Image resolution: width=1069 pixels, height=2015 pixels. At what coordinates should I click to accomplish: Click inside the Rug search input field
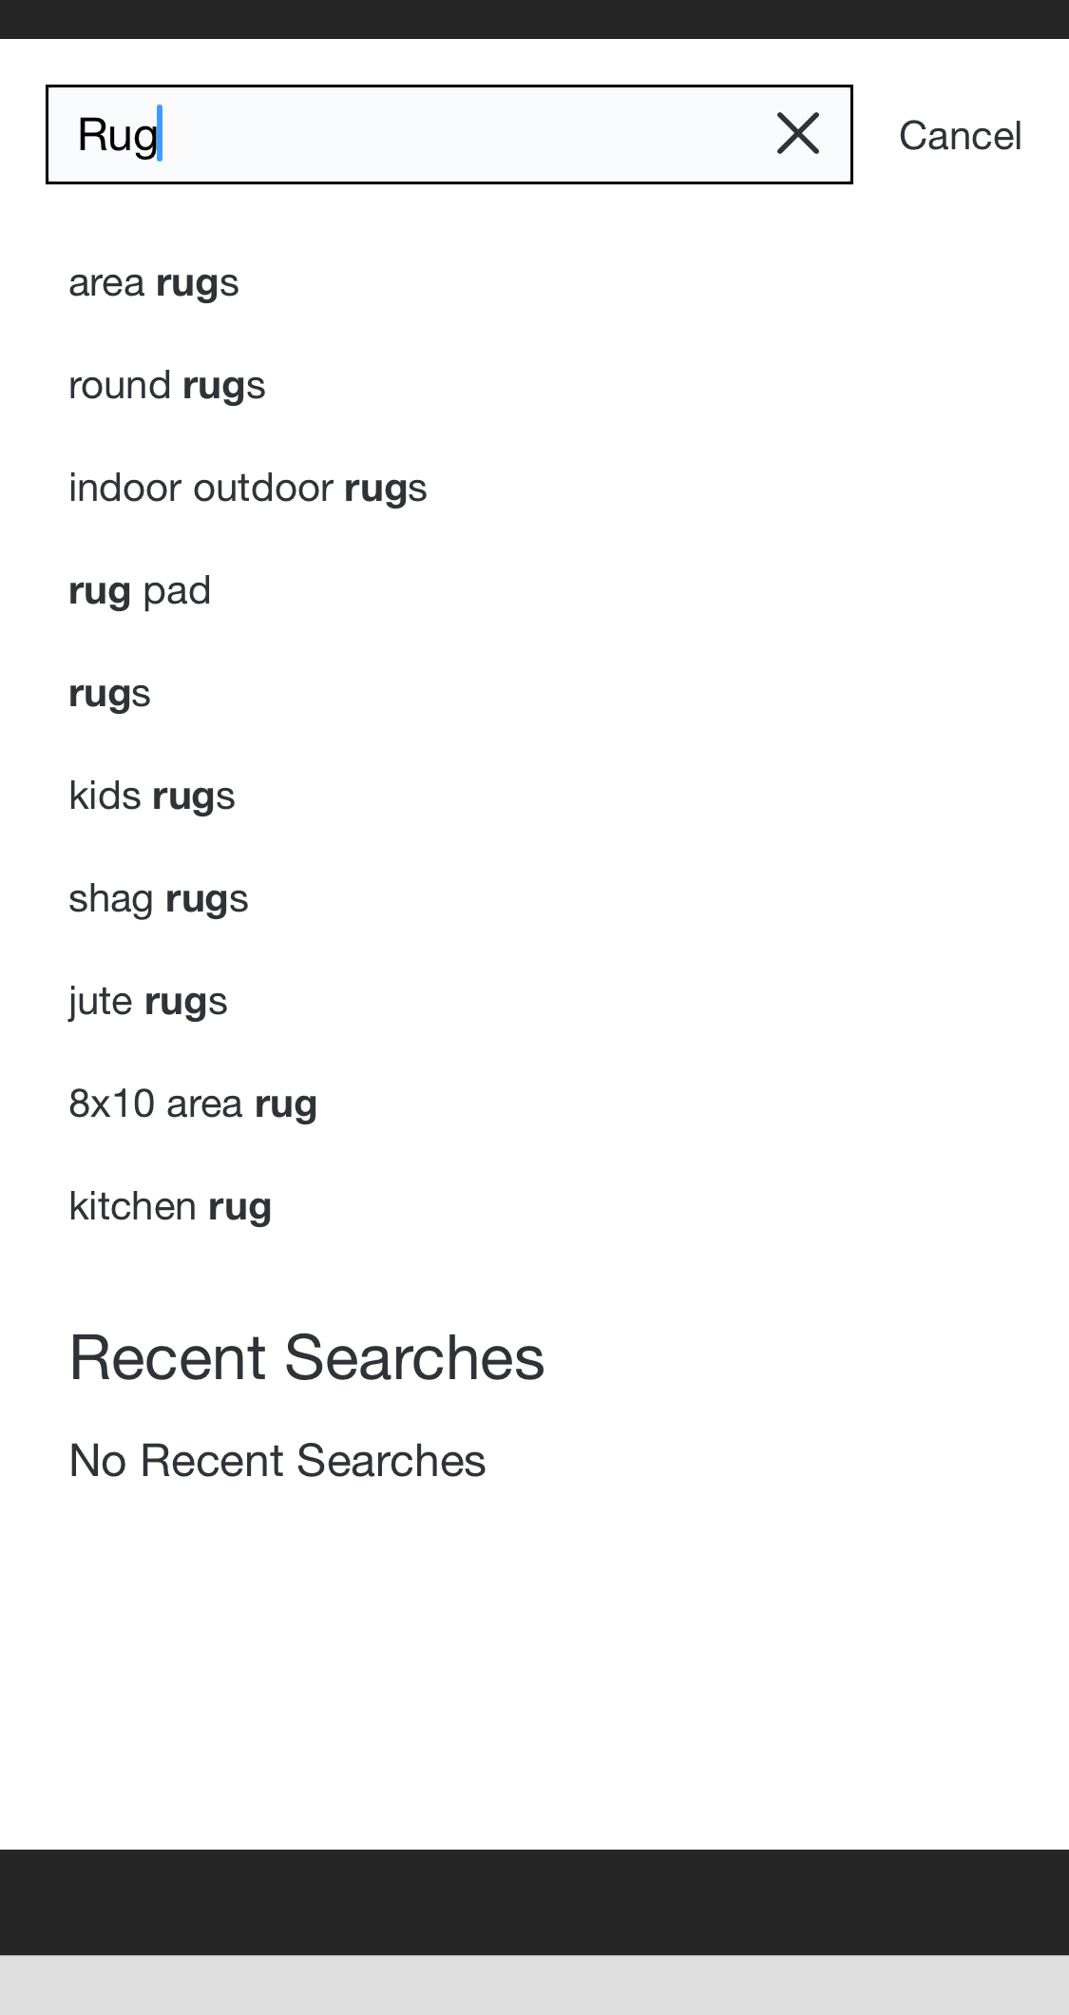(x=456, y=134)
